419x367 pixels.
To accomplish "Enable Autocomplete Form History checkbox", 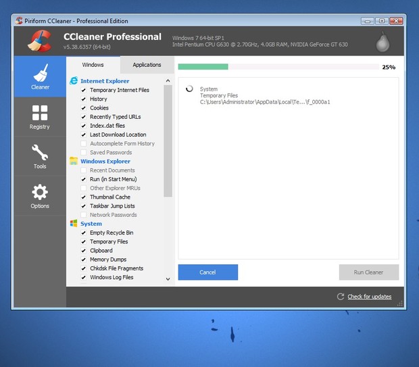I will 84,143.
